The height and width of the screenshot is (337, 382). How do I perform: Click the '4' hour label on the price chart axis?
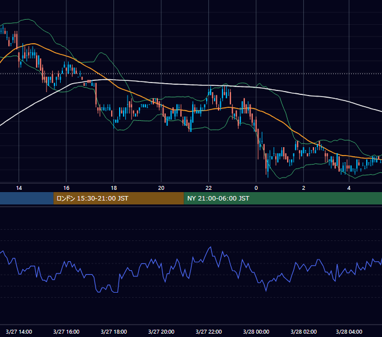349,188
